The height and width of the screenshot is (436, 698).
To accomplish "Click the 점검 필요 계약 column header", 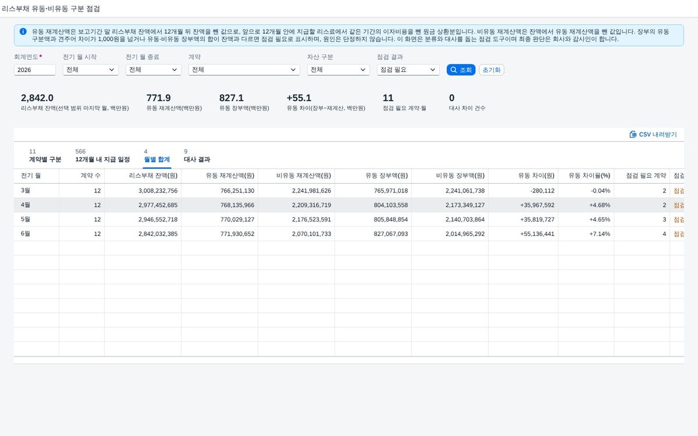I will [642, 176].
